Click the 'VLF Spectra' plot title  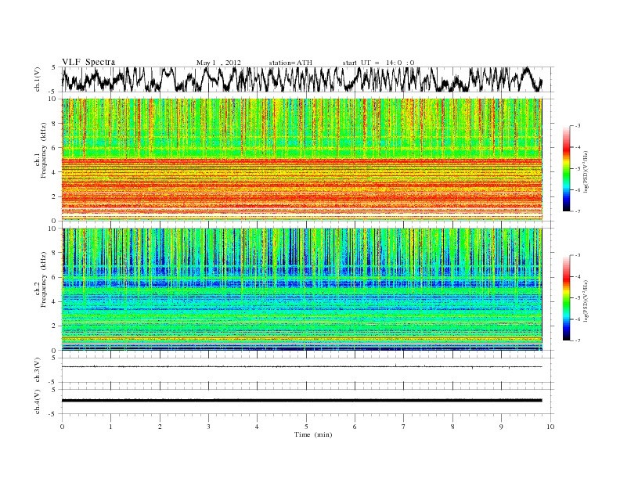88,62
